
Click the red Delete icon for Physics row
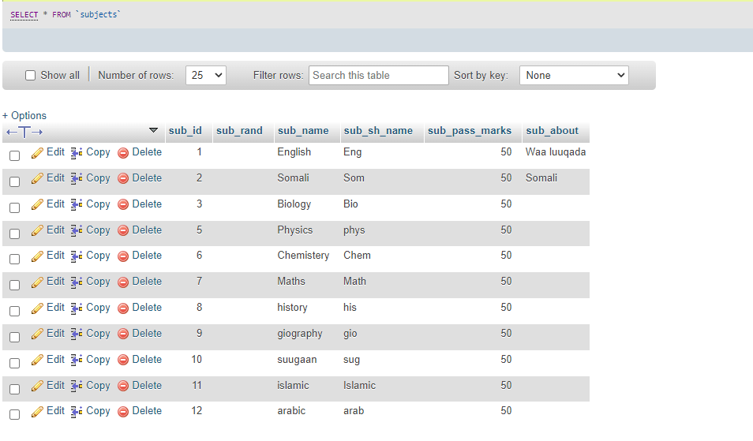click(x=123, y=230)
